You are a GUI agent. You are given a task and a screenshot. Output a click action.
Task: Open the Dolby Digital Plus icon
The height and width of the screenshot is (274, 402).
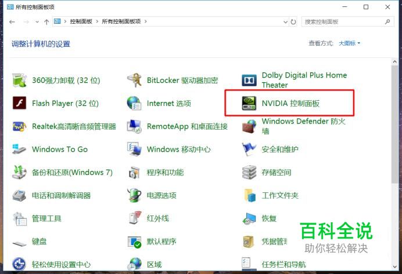click(249, 81)
